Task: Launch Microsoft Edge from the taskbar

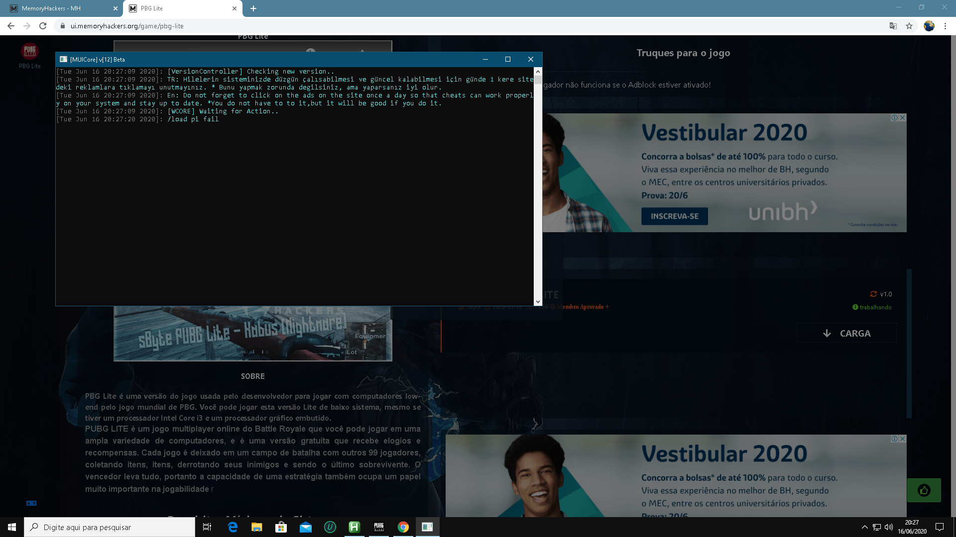Action: click(x=233, y=527)
